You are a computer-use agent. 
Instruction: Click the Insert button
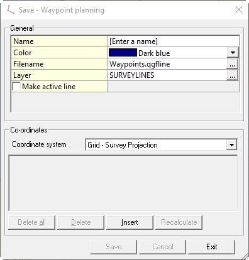click(130, 222)
